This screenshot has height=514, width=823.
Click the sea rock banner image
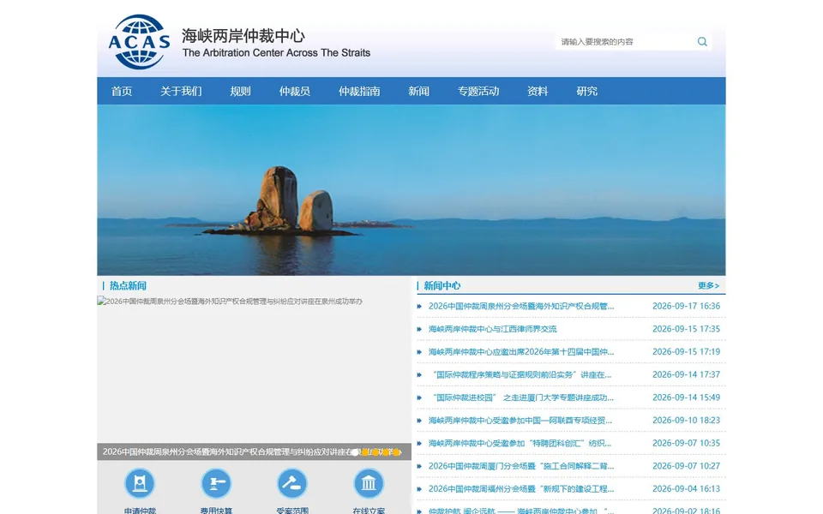pyautogui.click(x=411, y=190)
